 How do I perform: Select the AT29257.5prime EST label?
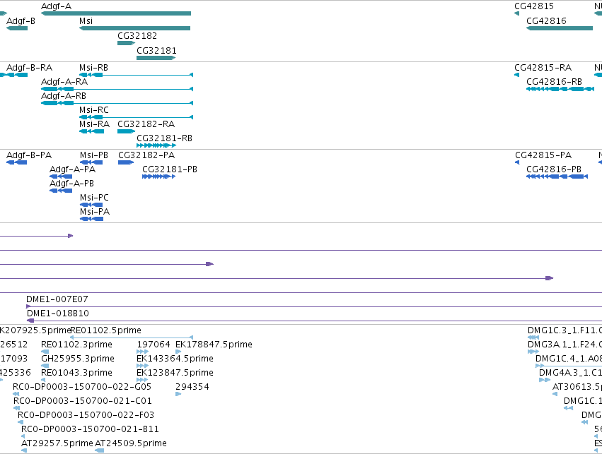[57, 443]
